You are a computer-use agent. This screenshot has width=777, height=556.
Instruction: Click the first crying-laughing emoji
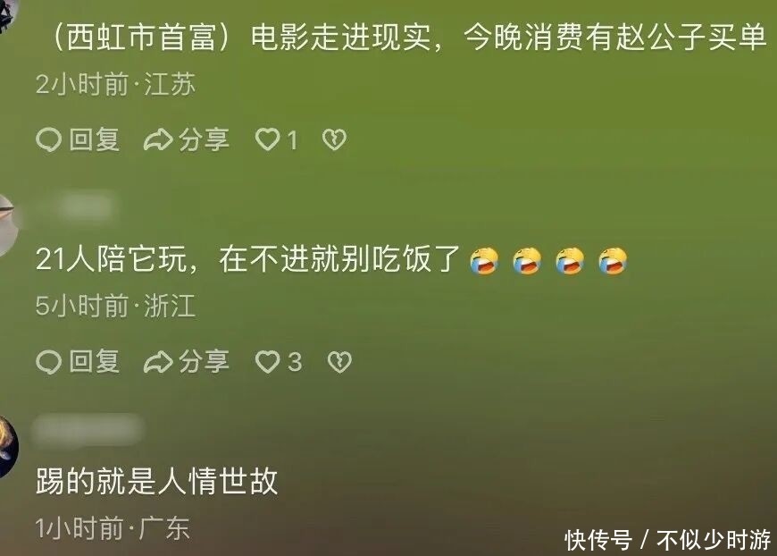(484, 260)
